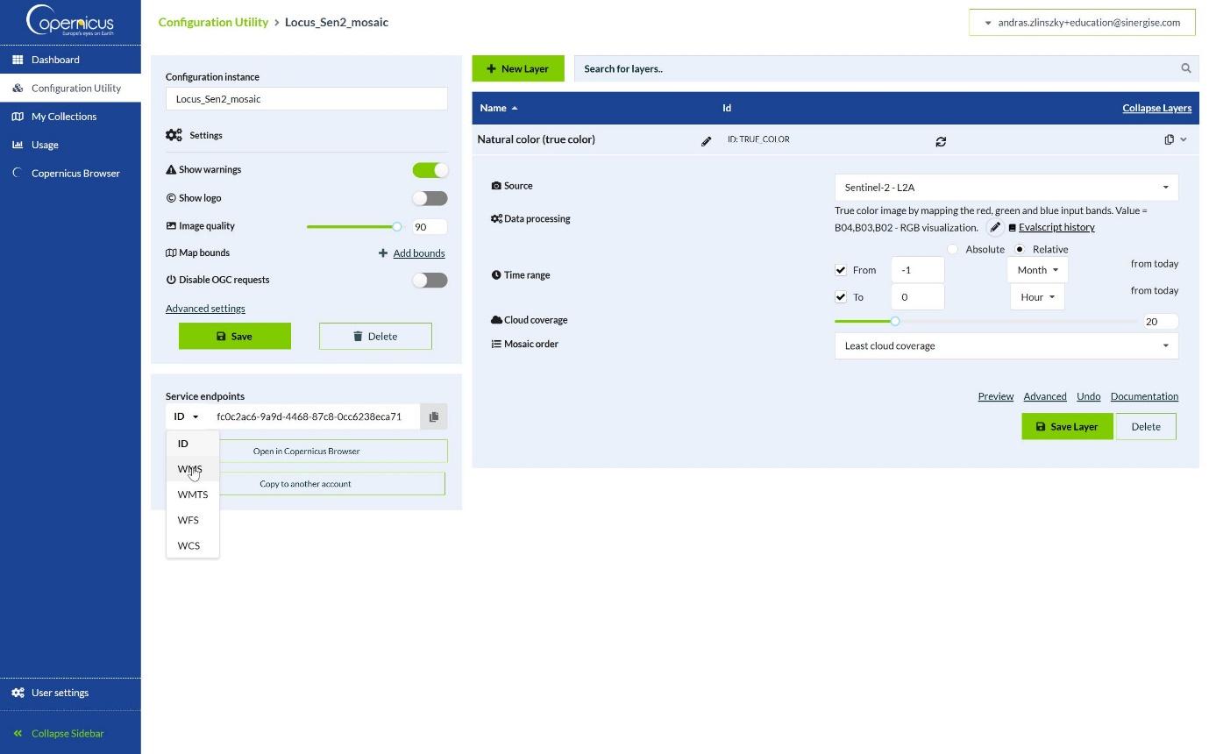Click the Copernicus logo
This screenshot has height=754, width=1209.
pyautogui.click(x=70, y=20)
